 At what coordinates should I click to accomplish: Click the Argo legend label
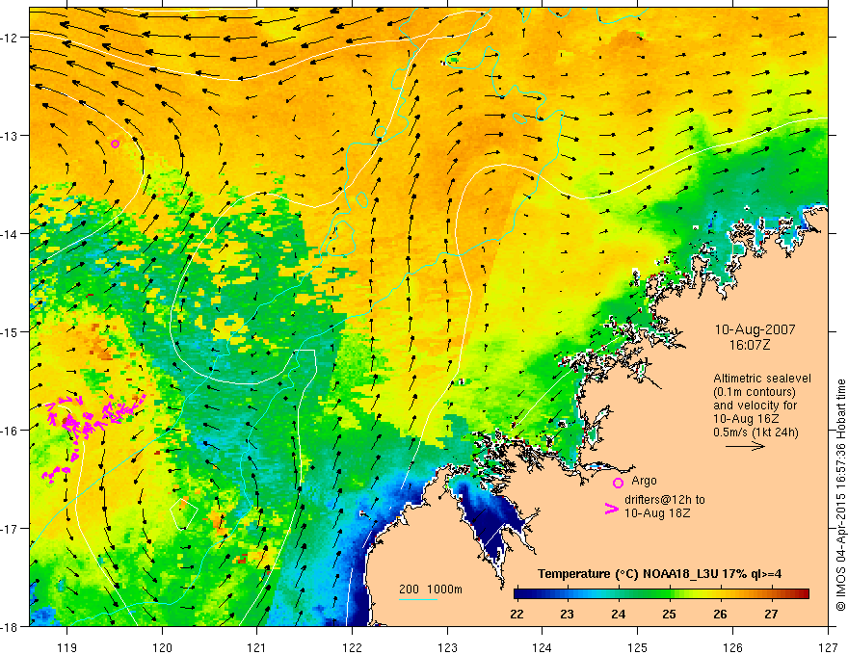click(644, 481)
